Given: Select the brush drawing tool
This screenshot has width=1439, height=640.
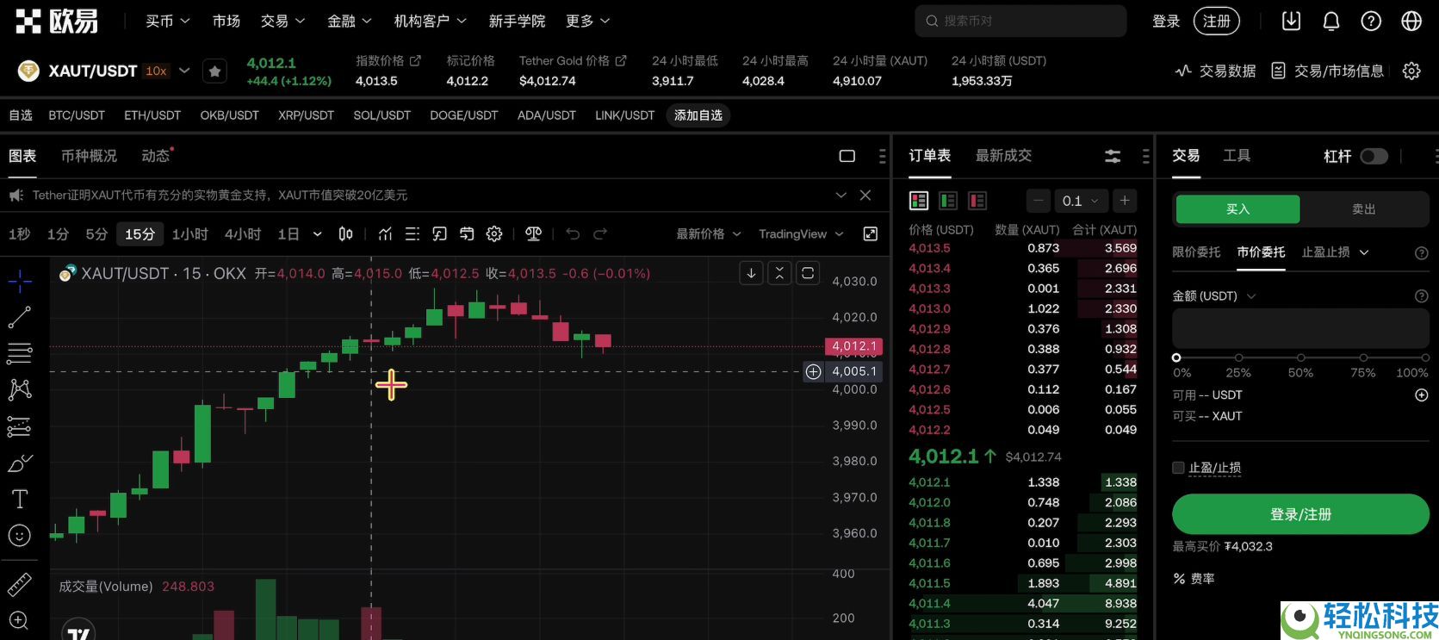Looking at the screenshot, I should coord(20,463).
